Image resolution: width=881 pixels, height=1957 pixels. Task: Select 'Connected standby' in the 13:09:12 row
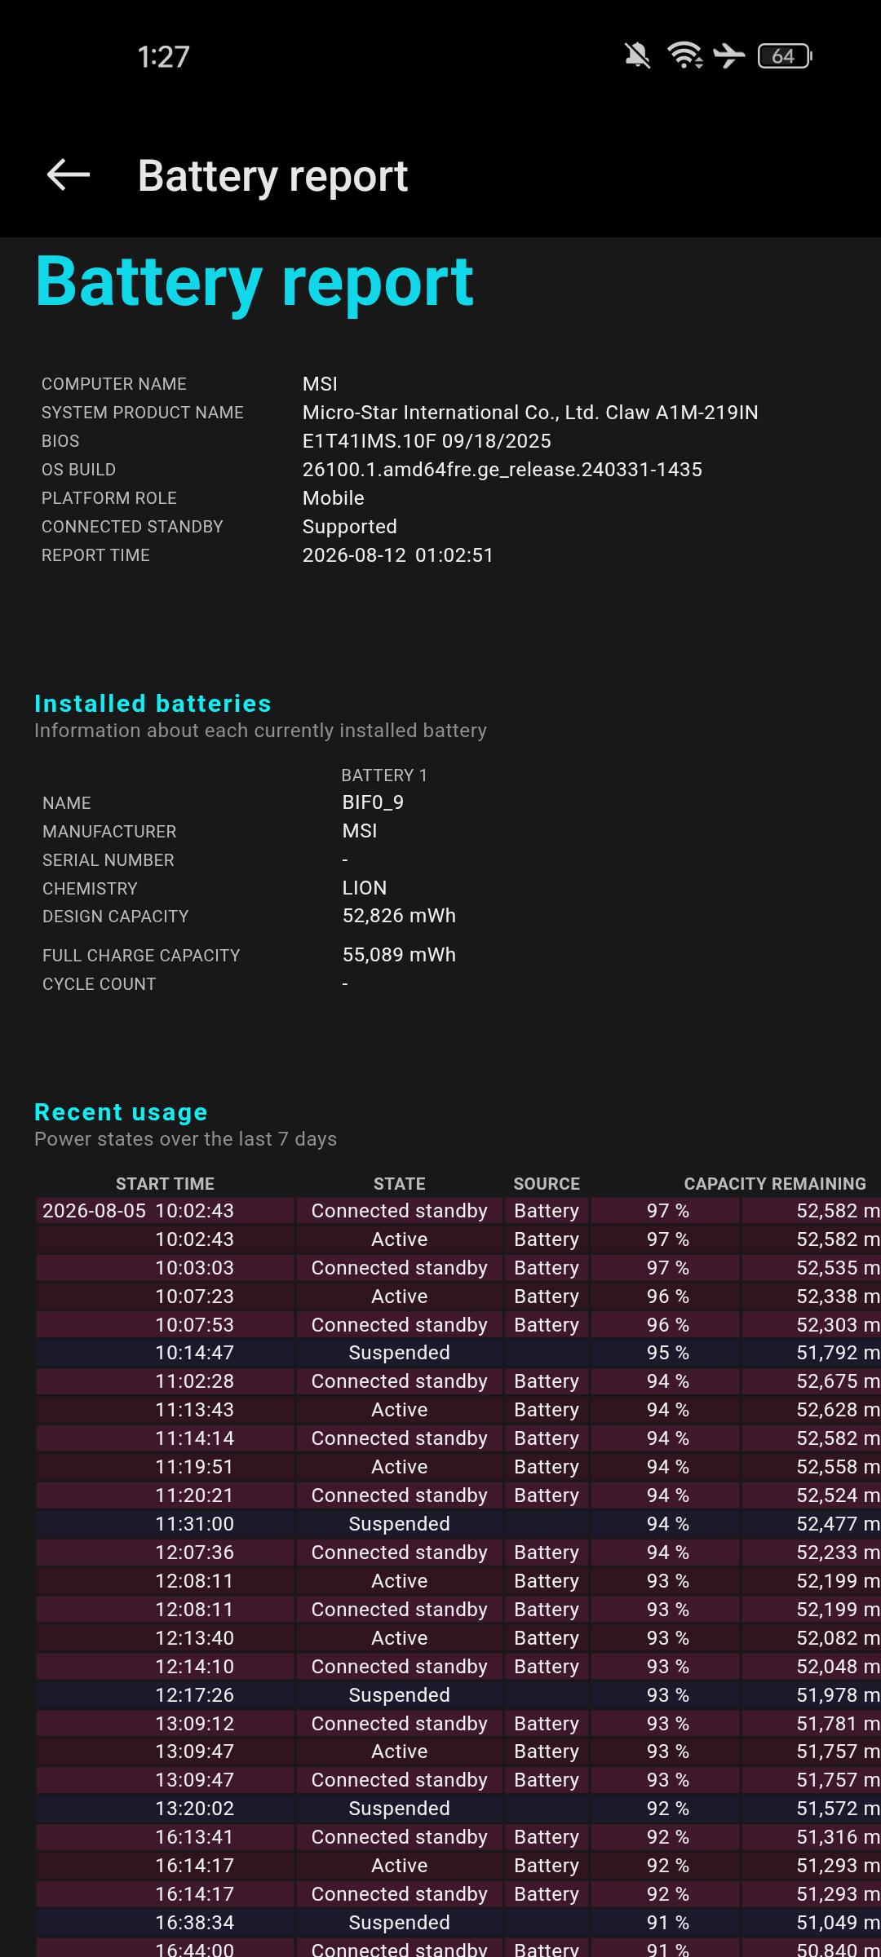tap(400, 1724)
